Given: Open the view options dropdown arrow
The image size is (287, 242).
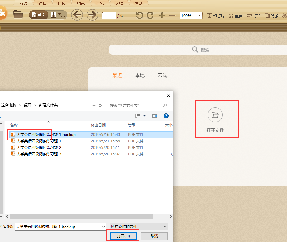Looking at the screenshot, I should tap(145, 116).
